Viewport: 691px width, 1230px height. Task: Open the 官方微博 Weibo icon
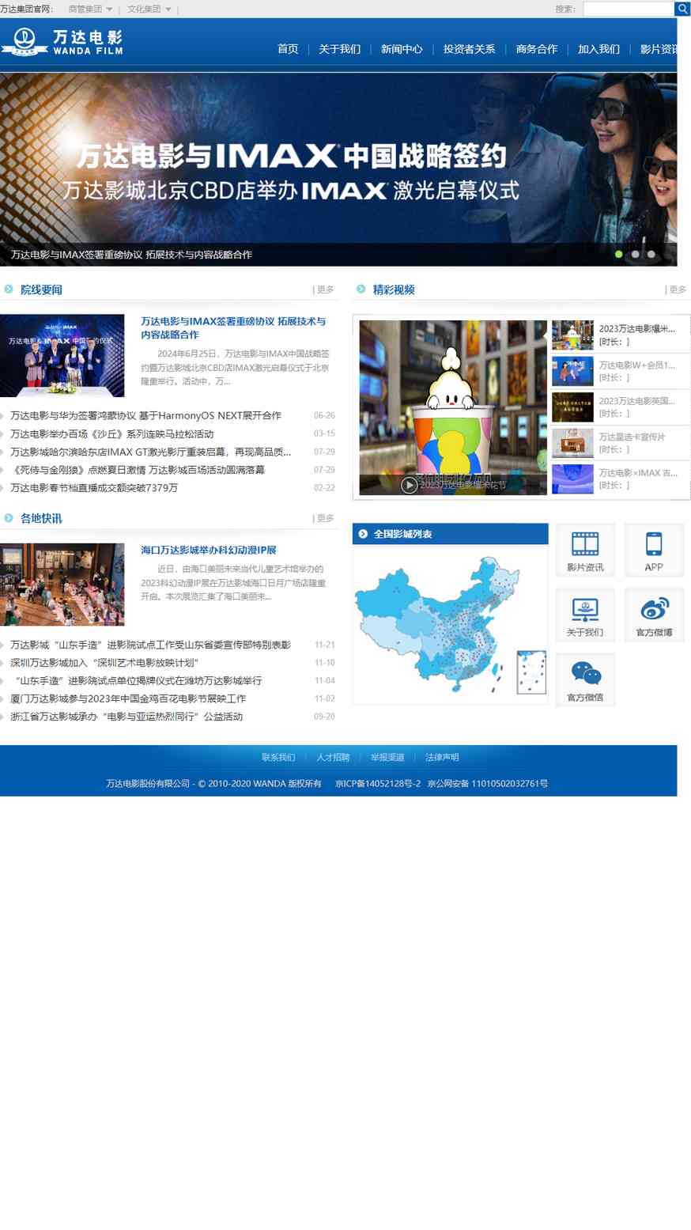(654, 615)
